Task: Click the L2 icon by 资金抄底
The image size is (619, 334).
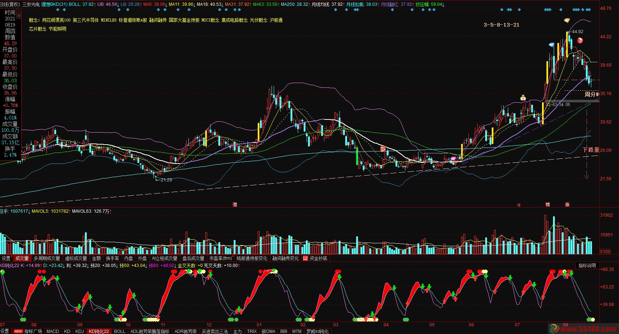Action: coord(305,258)
